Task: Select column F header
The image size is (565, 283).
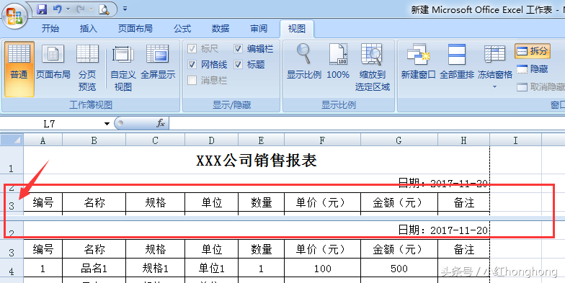Action: (322, 140)
